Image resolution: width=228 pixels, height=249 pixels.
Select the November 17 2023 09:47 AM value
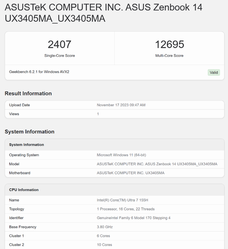click(121, 105)
